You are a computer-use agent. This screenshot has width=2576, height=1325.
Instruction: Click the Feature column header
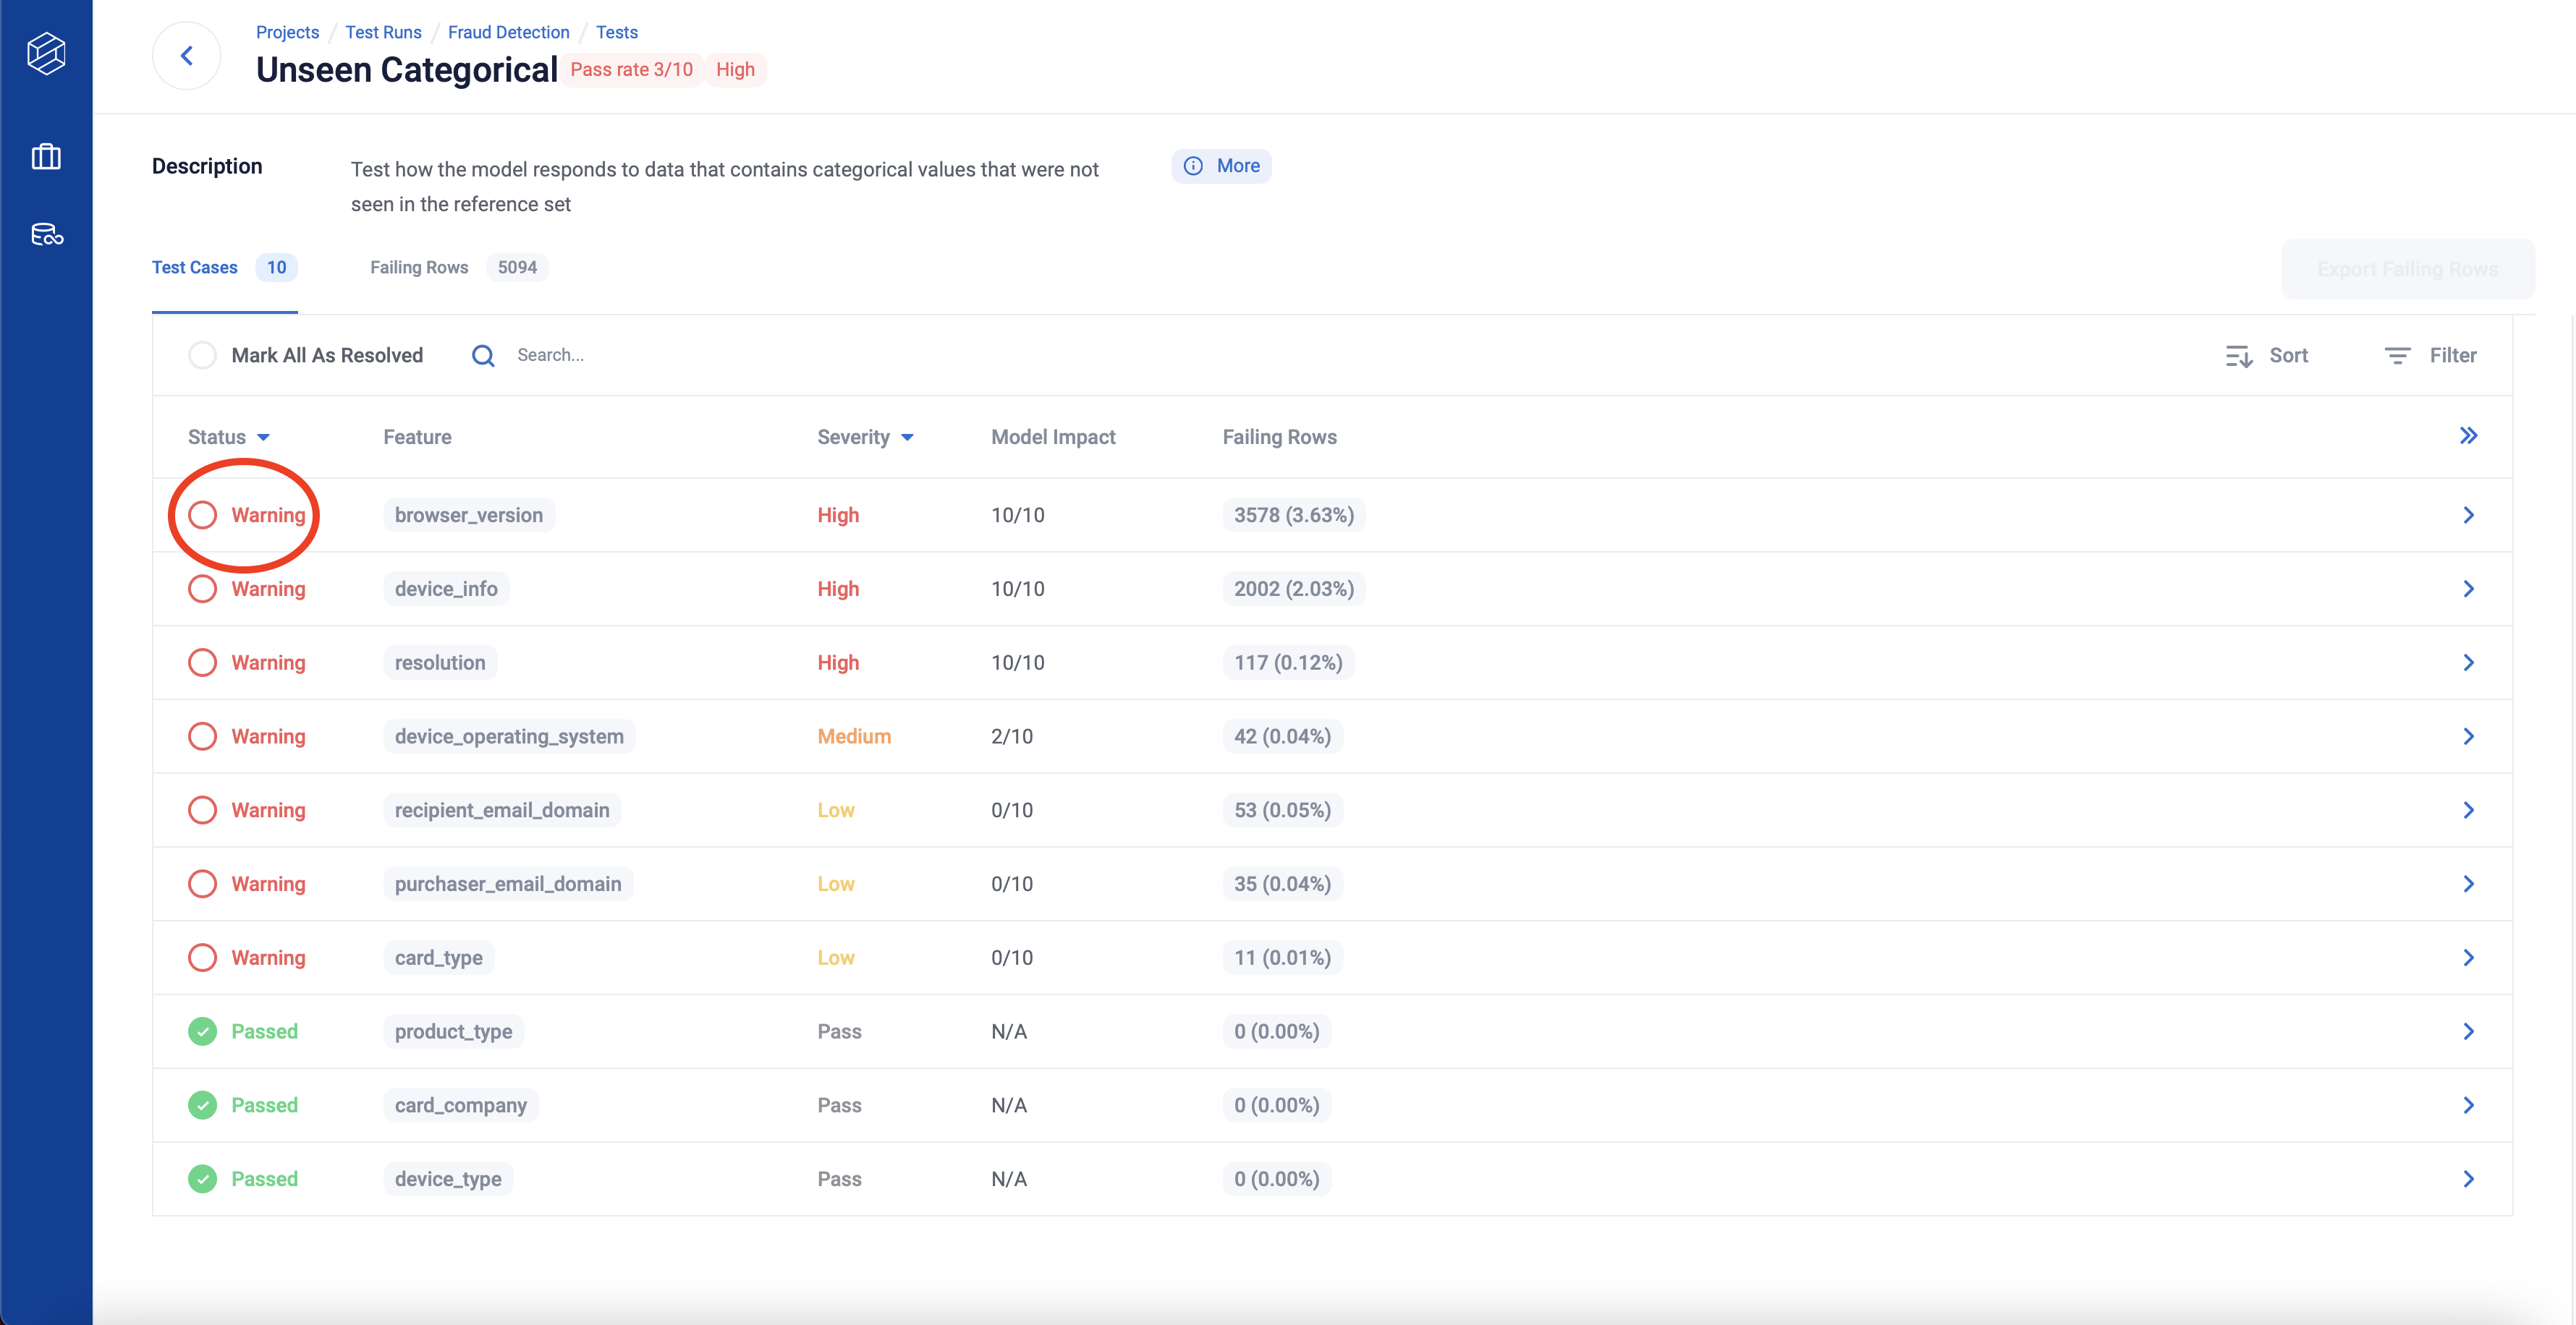point(417,438)
